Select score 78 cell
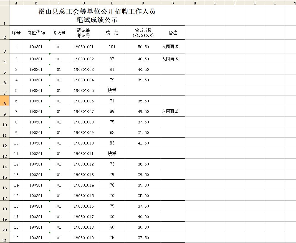The image size is (296, 243). (x=112, y=185)
